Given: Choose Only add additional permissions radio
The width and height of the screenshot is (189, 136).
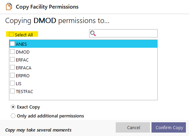Looking at the screenshot, I should 13,116.
